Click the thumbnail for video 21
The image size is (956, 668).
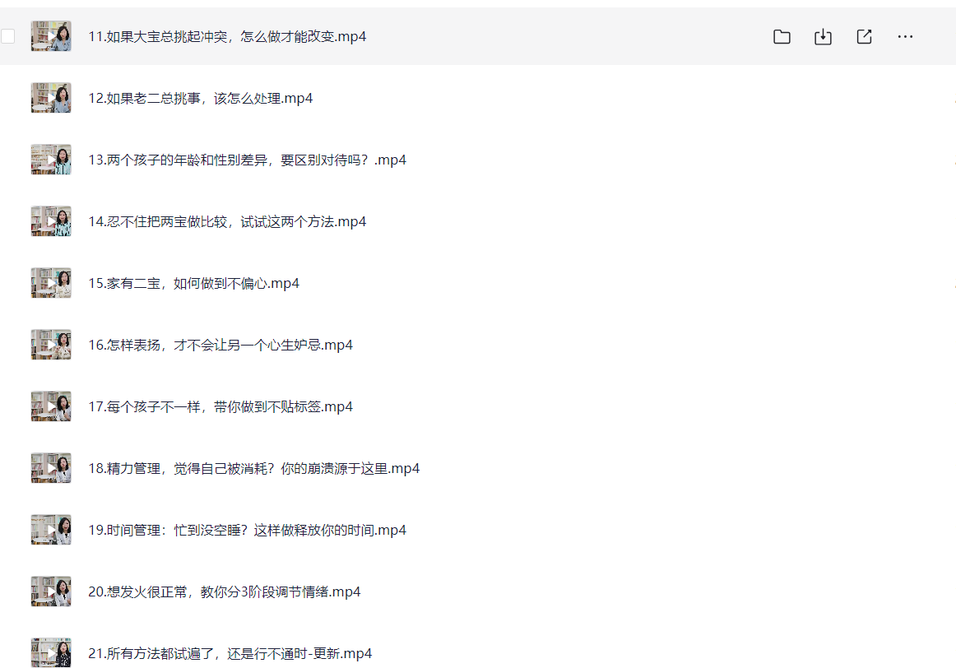pyautogui.click(x=51, y=652)
